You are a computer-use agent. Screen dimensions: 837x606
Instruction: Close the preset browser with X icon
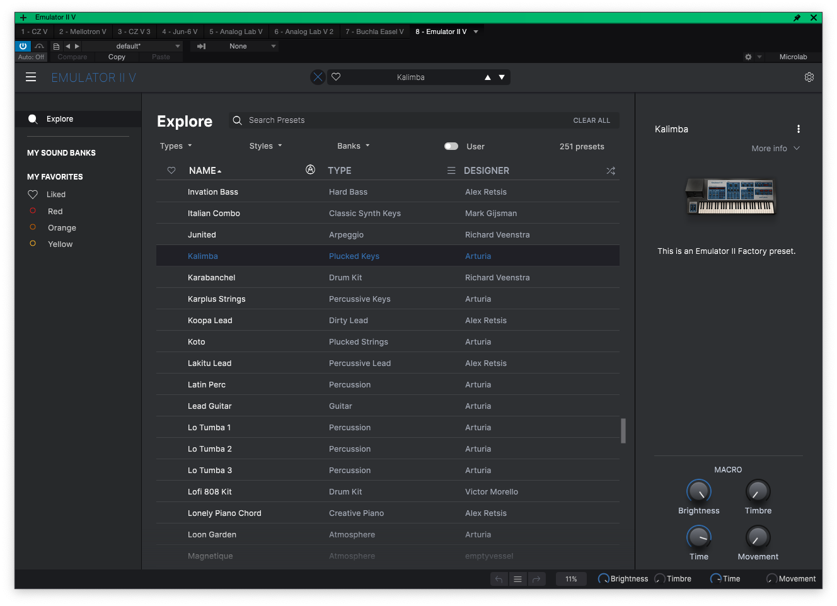coord(318,77)
